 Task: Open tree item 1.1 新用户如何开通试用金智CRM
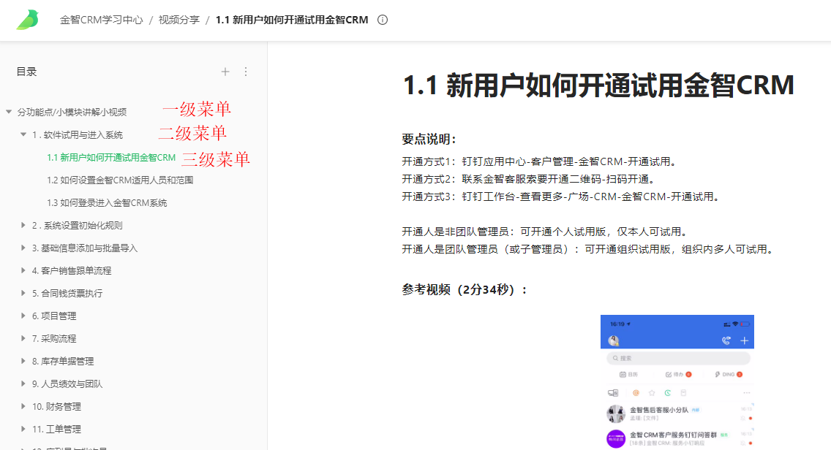coord(111,158)
